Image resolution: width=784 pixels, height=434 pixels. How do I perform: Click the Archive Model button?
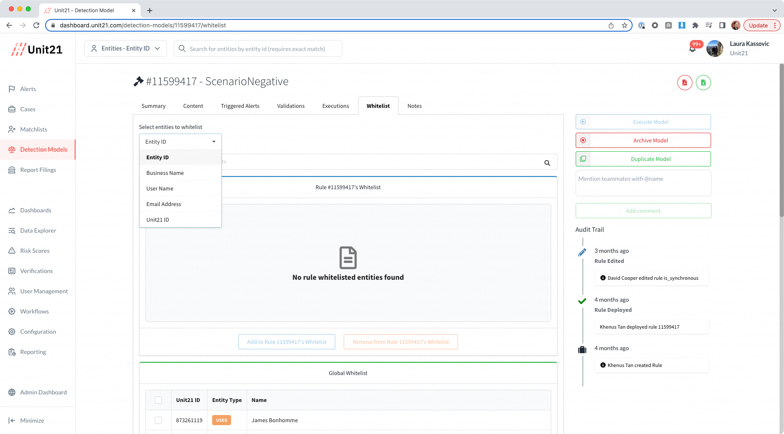643,140
